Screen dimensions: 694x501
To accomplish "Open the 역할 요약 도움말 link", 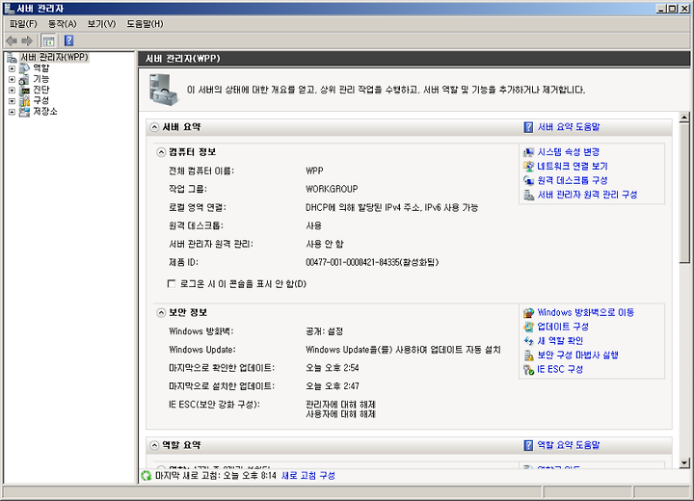I will 569,445.
